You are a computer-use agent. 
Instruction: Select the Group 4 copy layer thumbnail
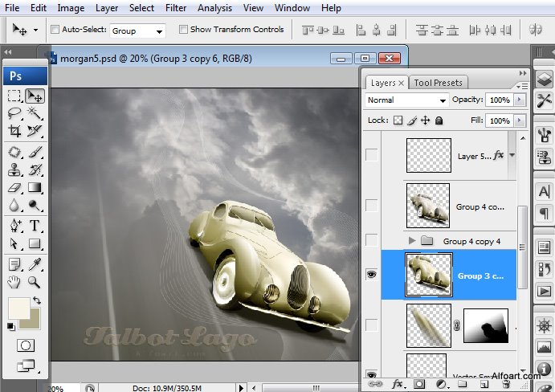point(429,206)
